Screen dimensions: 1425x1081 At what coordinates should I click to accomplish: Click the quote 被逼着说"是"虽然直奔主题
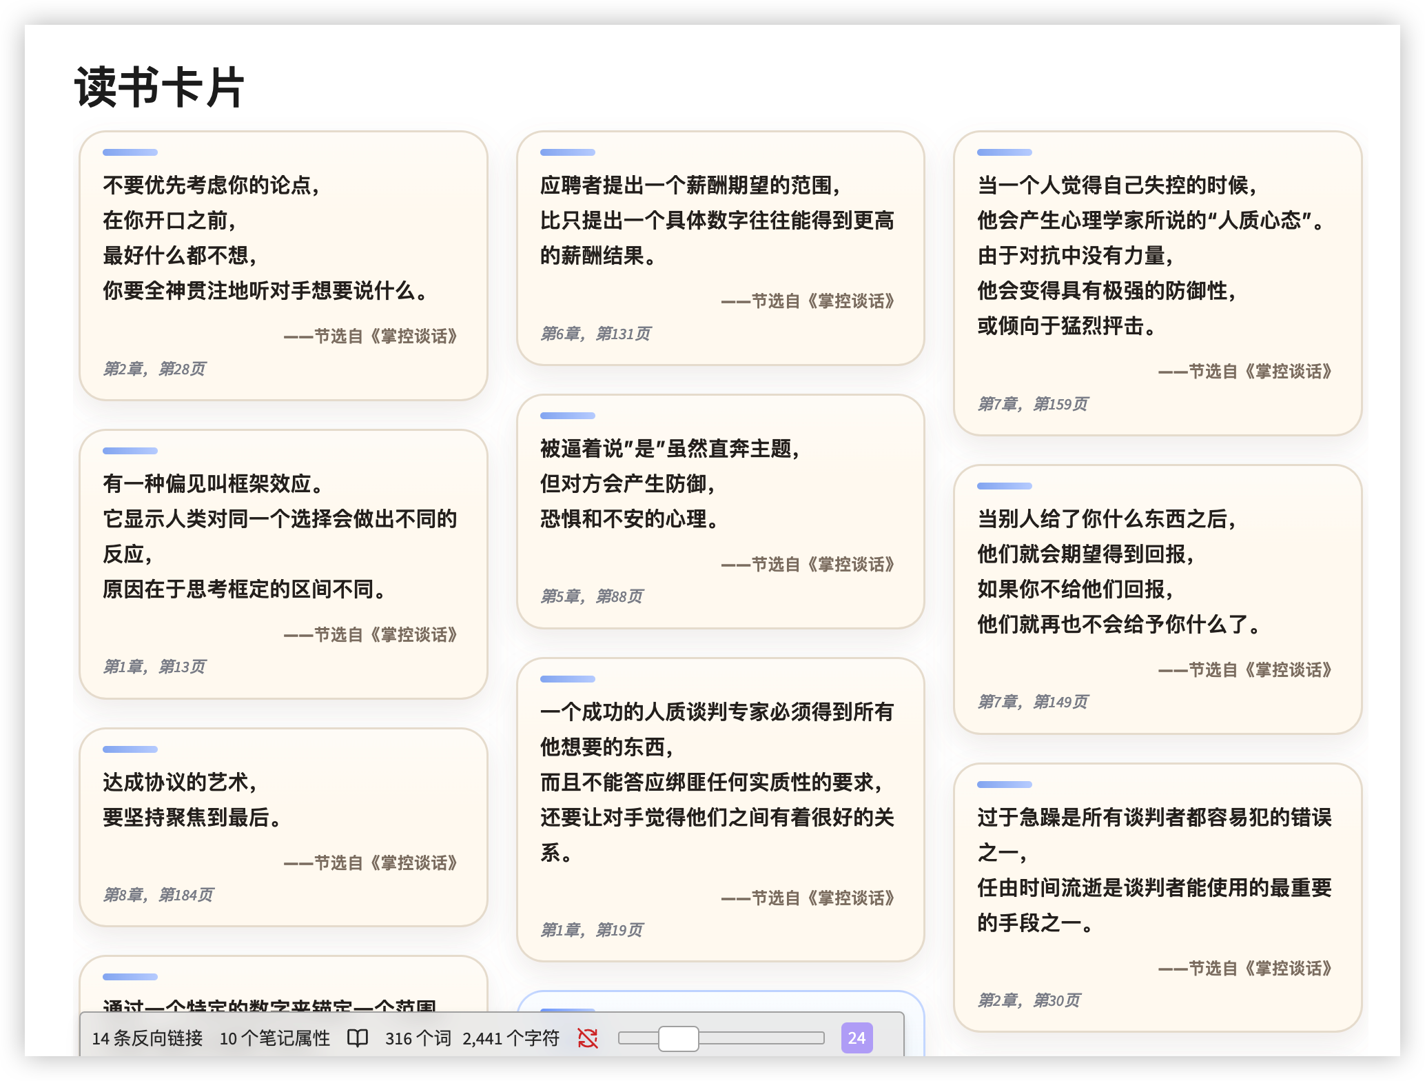tap(669, 449)
